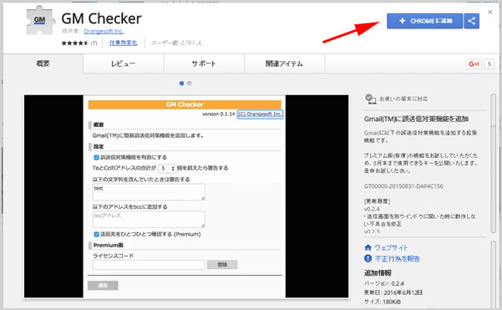Click the G+1 button
The width and height of the screenshot is (502, 310).
[474, 64]
